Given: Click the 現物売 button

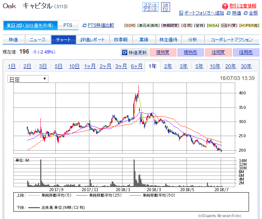Looking at the screenshot, I should pos(191,52).
